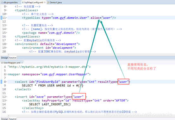Screen dimensions: 175x120
Task: Close the UserMapper.xml tab
Action: click(x=22, y=63)
